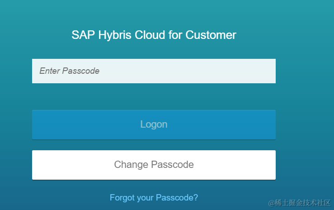
Task: Hit the Logon button below the passcode field
Action: click(x=154, y=124)
